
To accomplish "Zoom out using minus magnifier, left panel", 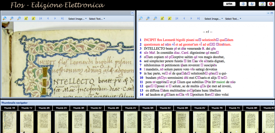I will tap(19, 19).
